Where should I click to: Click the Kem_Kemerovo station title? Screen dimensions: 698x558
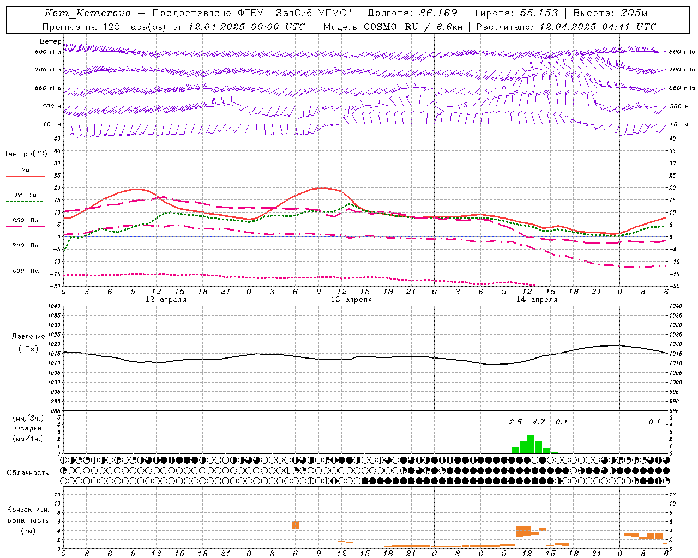tap(88, 14)
